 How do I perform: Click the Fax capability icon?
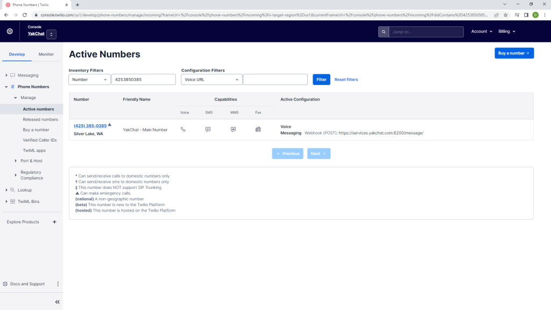258,129
